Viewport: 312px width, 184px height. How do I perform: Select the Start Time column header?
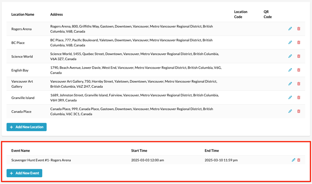point(139,151)
